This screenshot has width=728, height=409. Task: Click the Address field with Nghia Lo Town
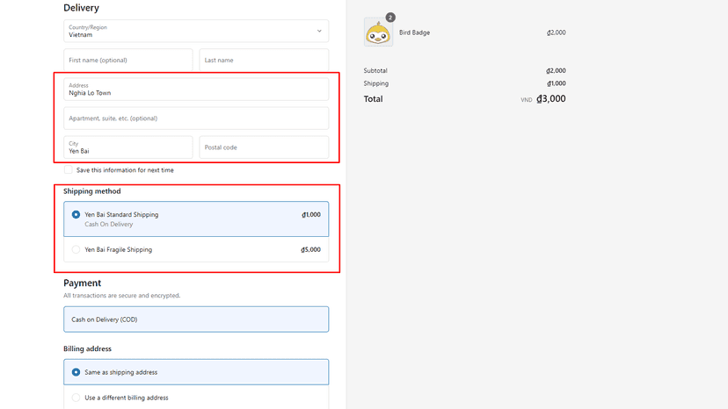pos(196,89)
